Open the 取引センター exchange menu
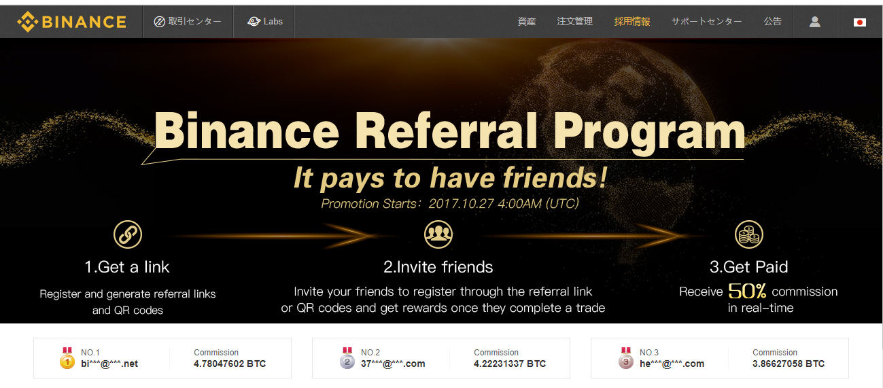The width and height of the screenshot is (883, 388). [188, 22]
